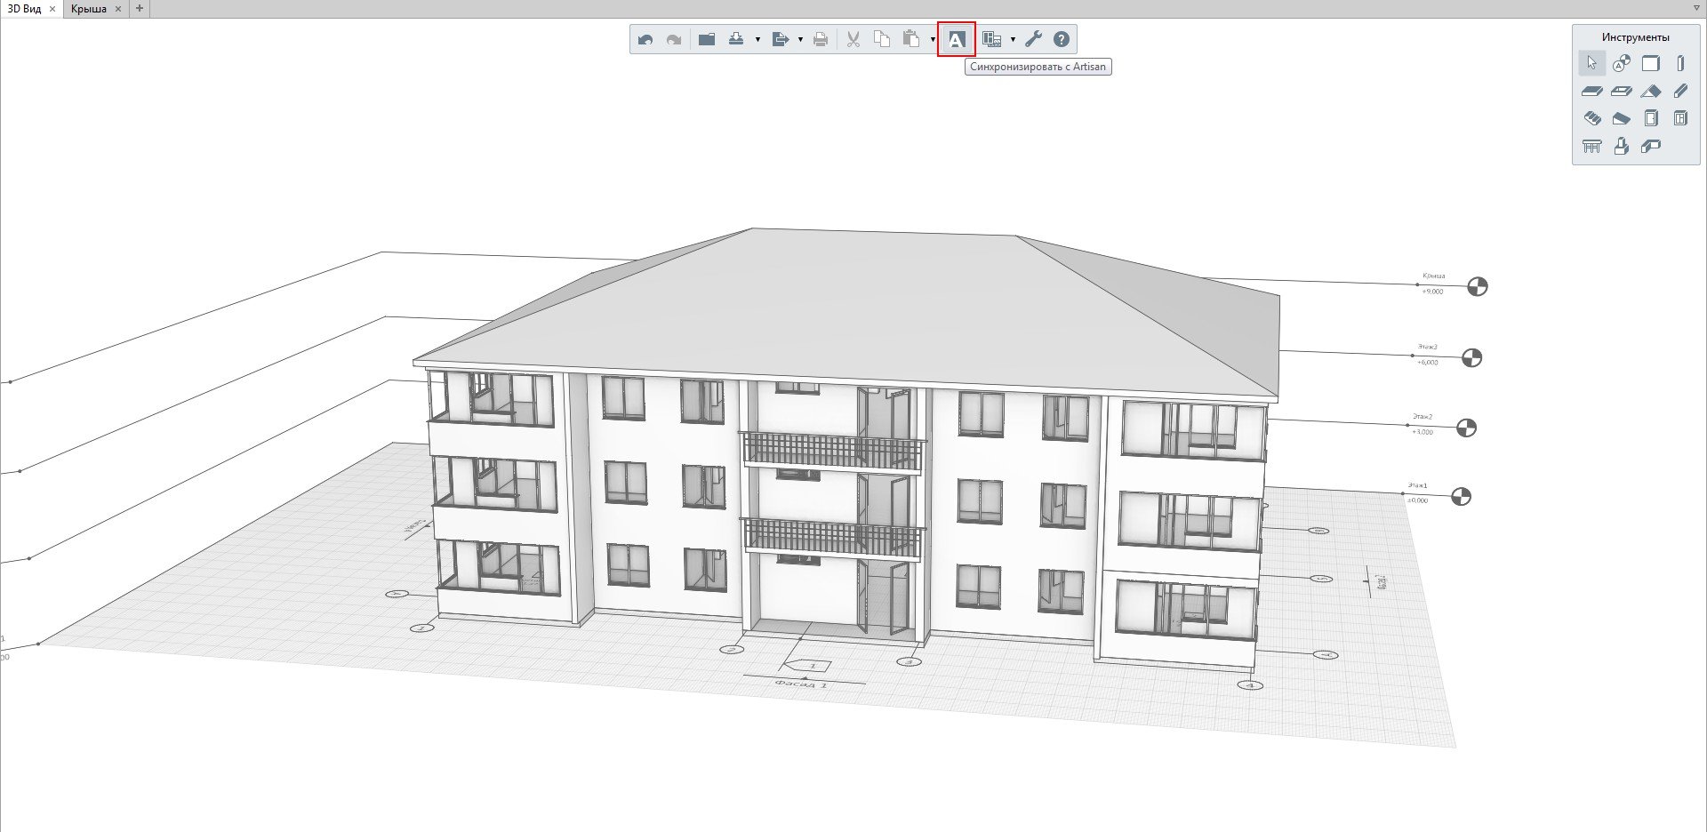Expand the export dropdown arrow
1707x832 pixels.
[800, 40]
